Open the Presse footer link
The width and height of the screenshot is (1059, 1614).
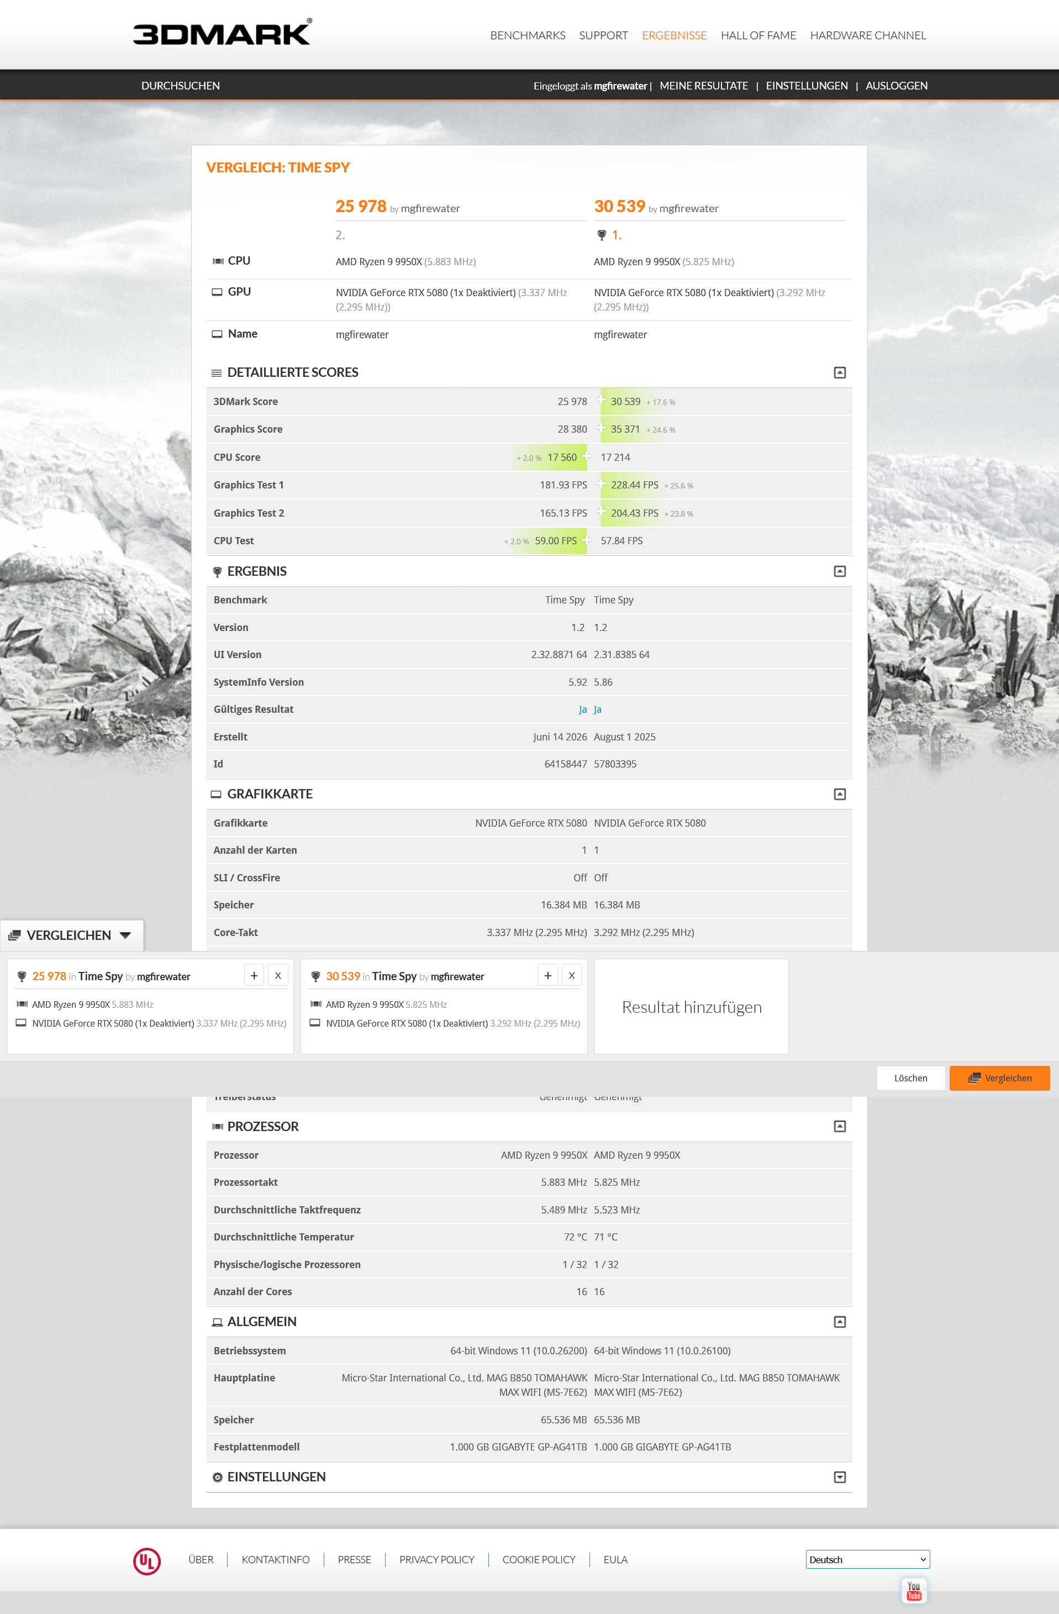click(354, 1560)
